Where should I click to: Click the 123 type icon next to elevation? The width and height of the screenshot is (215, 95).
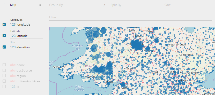tap(13, 47)
